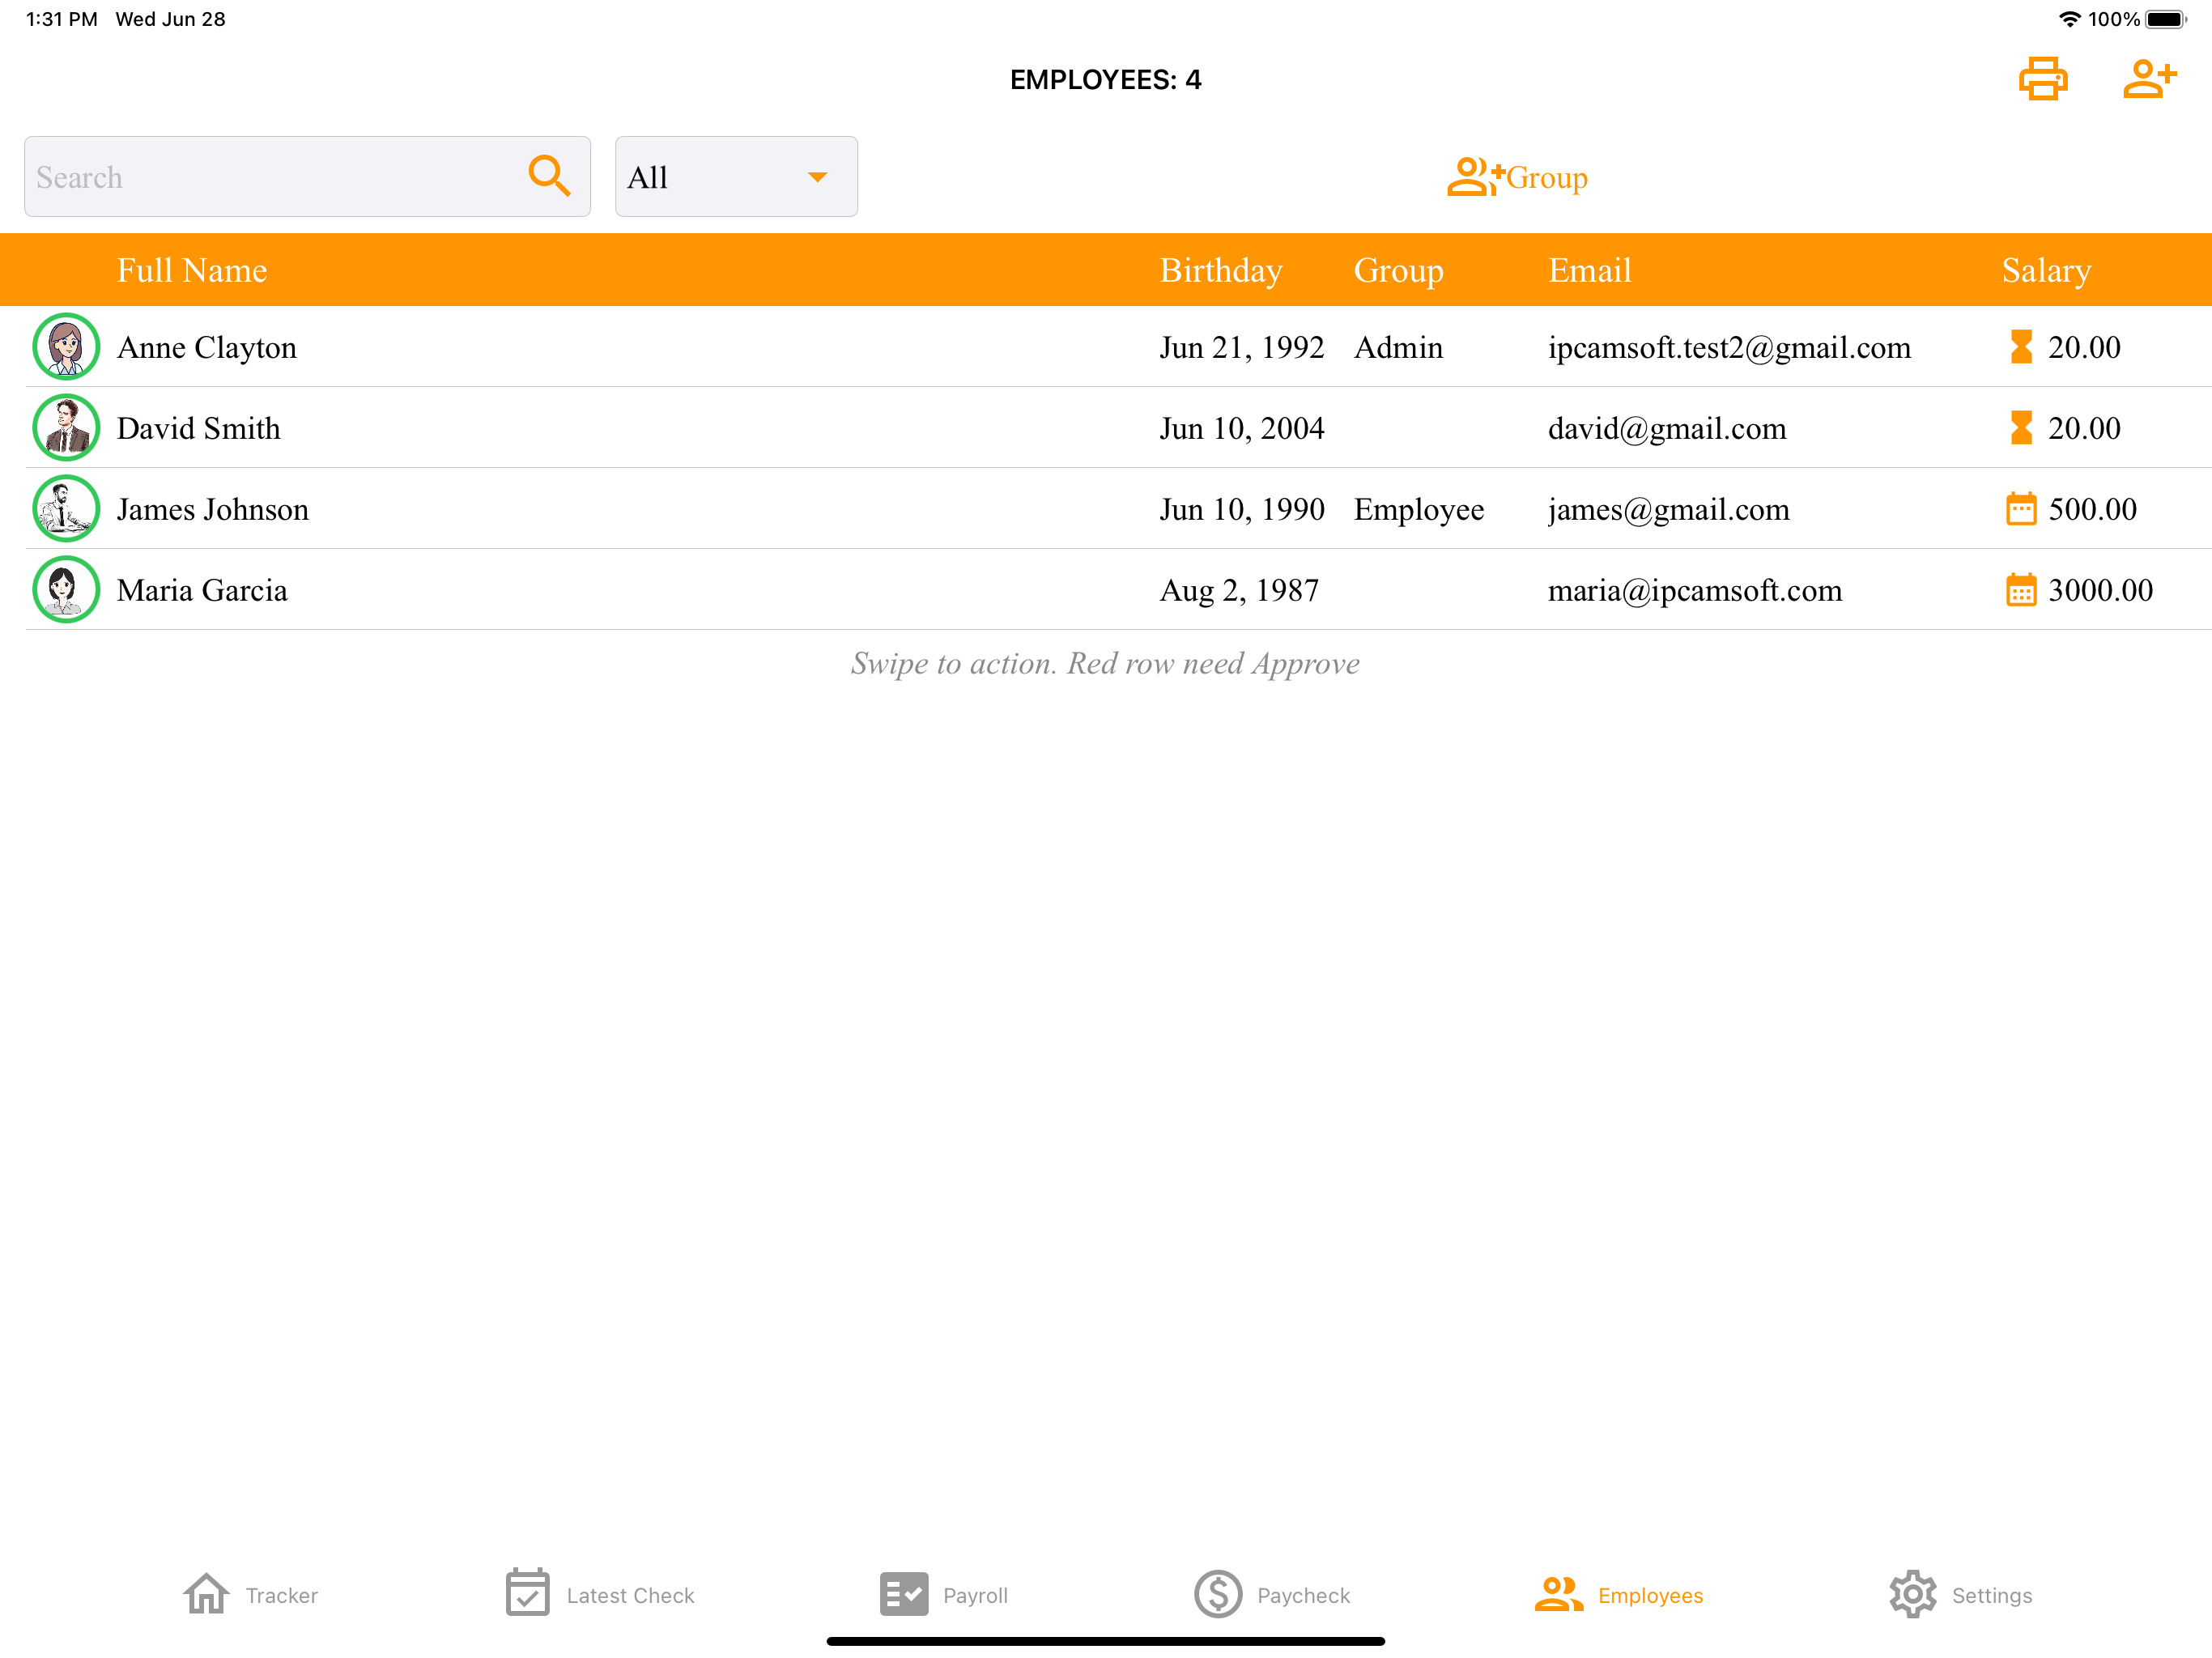
Task: Focus the Search input field
Action: pyautogui.click(x=307, y=177)
